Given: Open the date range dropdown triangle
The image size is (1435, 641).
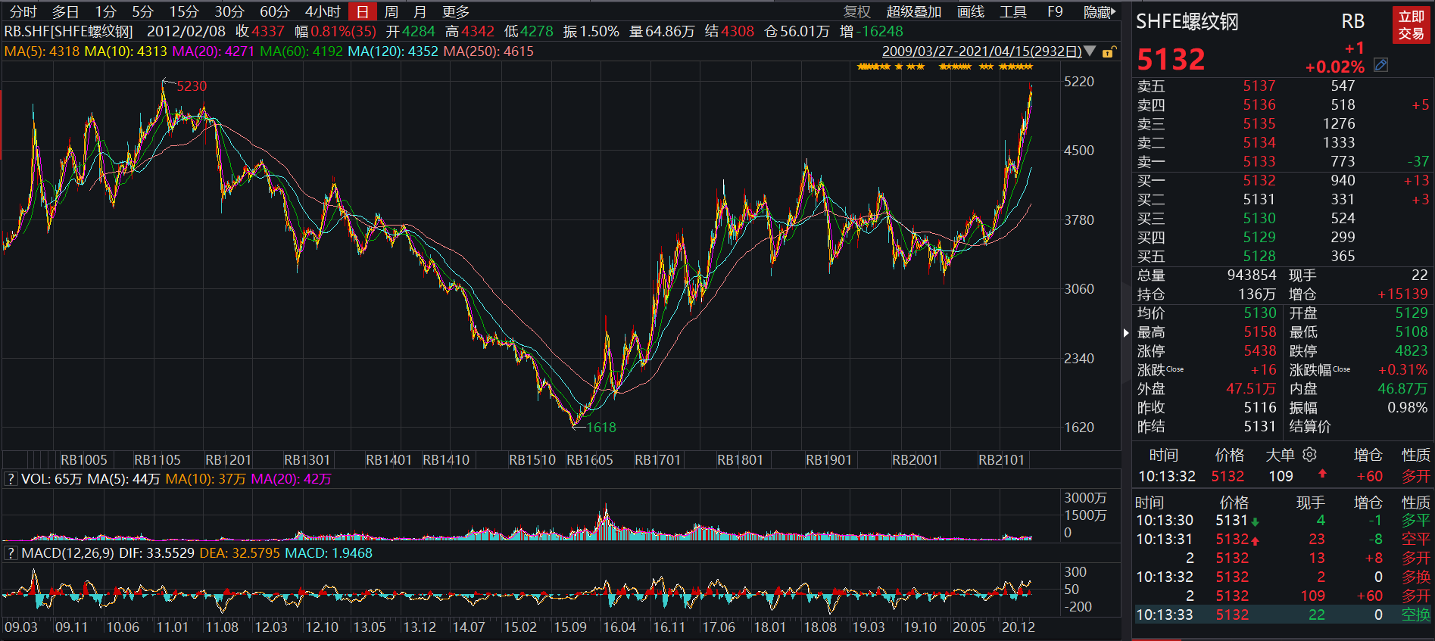Looking at the screenshot, I should (x=1090, y=51).
